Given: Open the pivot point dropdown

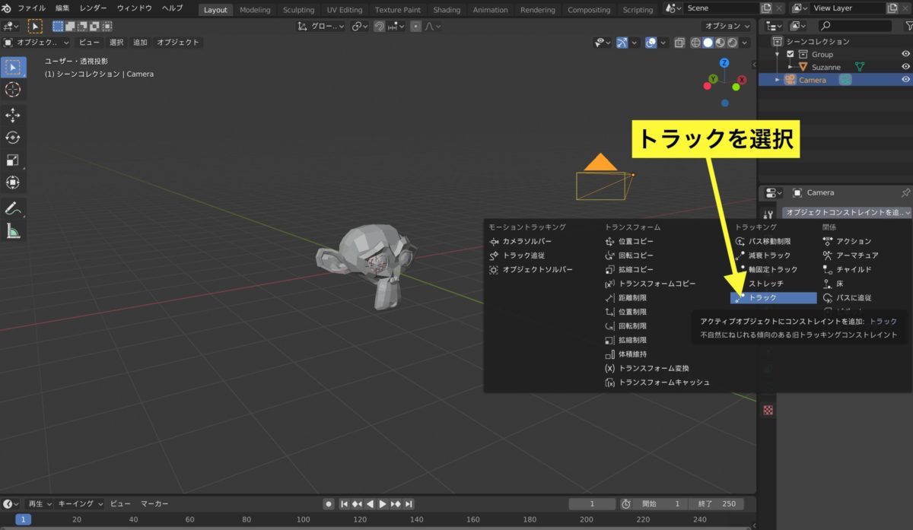Looking at the screenshot, I should coord(359,26).
